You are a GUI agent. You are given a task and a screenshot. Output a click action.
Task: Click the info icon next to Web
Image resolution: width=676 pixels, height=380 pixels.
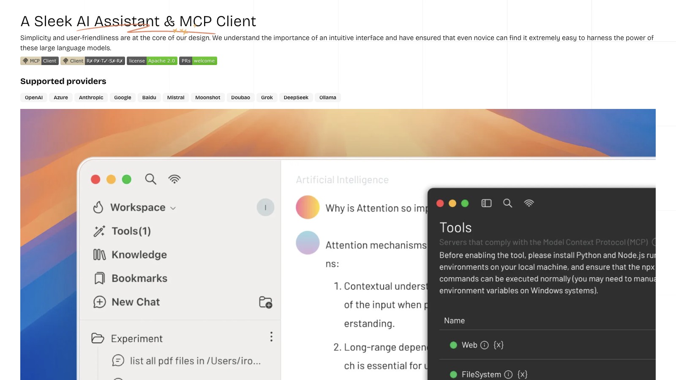coord(485,345)
